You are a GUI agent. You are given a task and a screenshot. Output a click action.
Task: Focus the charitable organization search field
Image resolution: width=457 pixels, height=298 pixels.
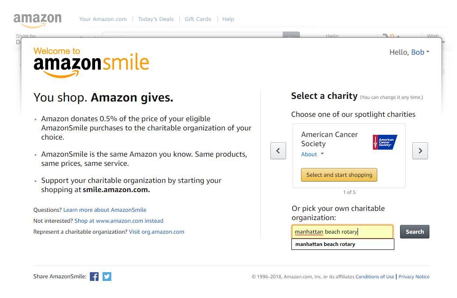coord(342,232)
